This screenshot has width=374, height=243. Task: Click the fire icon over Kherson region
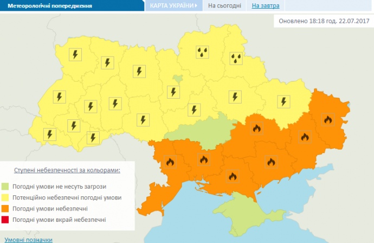233,176
